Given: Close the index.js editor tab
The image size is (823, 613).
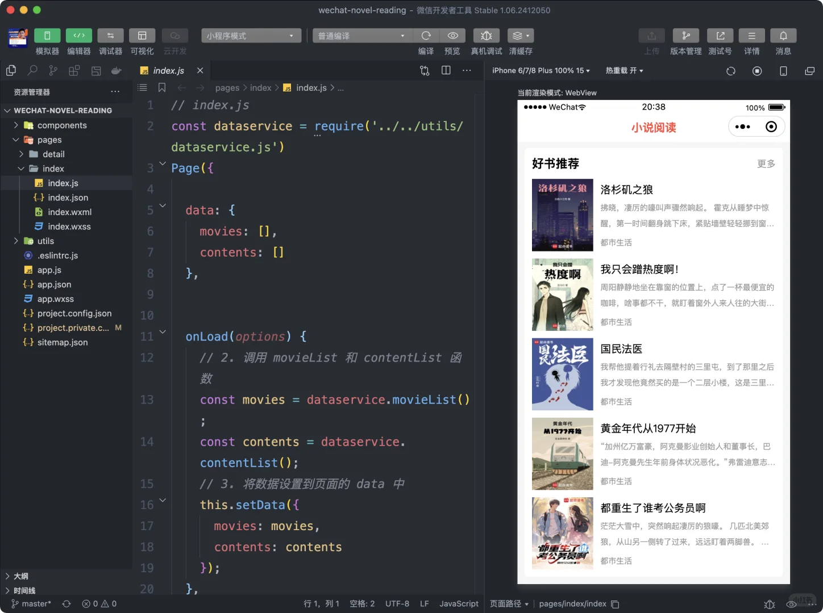Looking at the screenshot, I should pos(200,70).
